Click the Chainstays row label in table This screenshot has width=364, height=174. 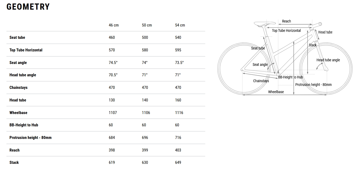pyautogui.click(x=18, y=88)
